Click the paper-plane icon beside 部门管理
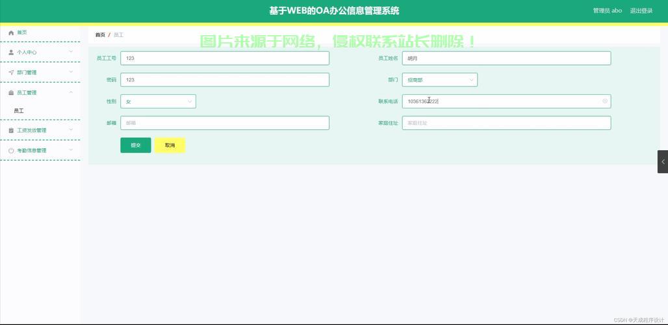 pos(12,72)
